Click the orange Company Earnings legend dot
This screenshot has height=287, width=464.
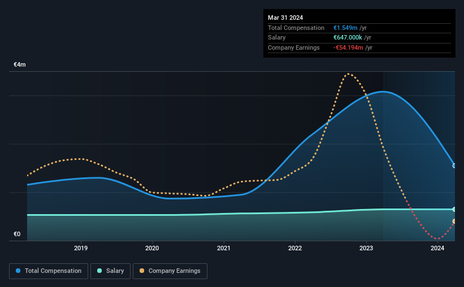coord(142,271)
